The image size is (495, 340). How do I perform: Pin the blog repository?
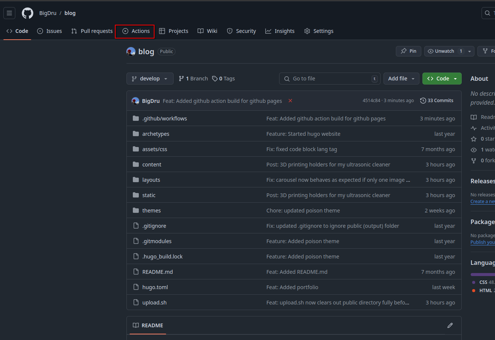click(409, 51)
